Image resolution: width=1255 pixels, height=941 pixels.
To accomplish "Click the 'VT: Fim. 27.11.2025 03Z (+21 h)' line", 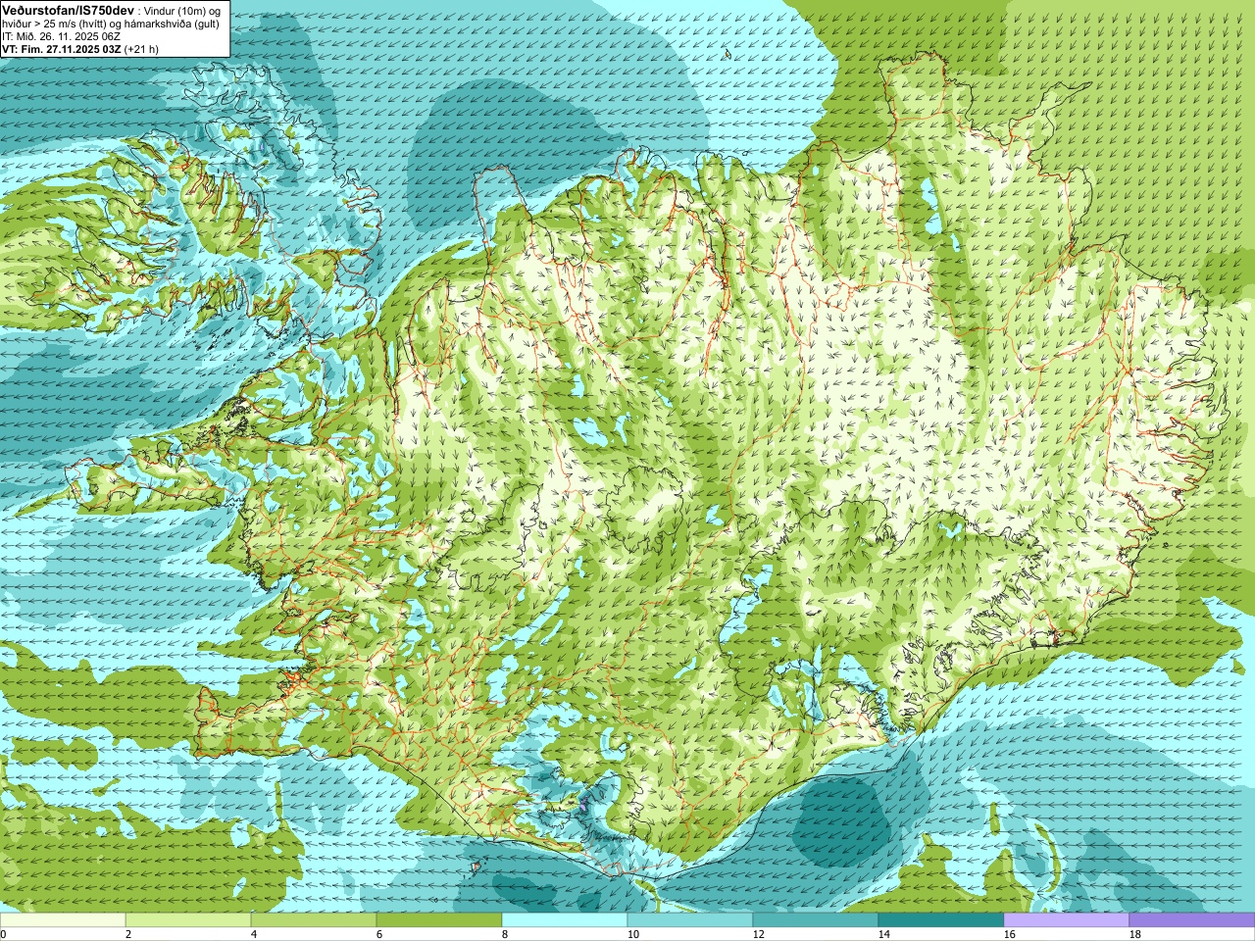I will pos(80,48).
